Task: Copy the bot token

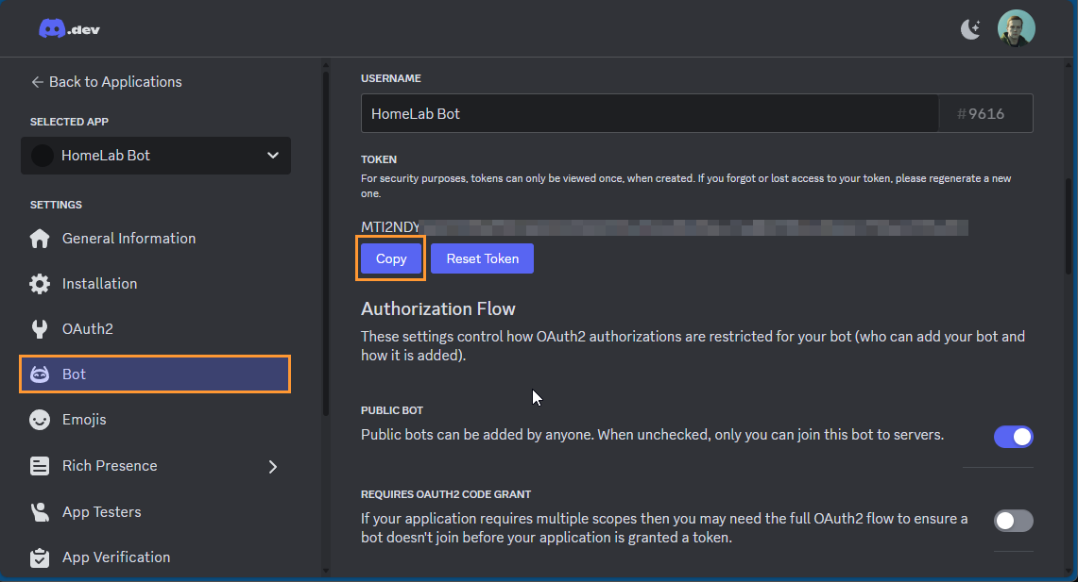Action: 391,258
